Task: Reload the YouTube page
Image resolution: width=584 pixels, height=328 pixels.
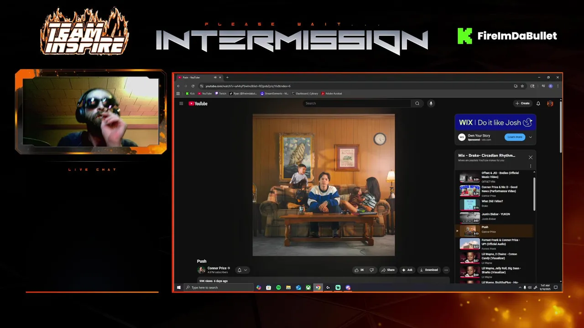Action: pos(193,86)
